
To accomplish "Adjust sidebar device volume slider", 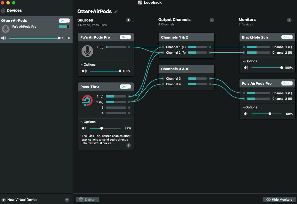I will (35, 38).
